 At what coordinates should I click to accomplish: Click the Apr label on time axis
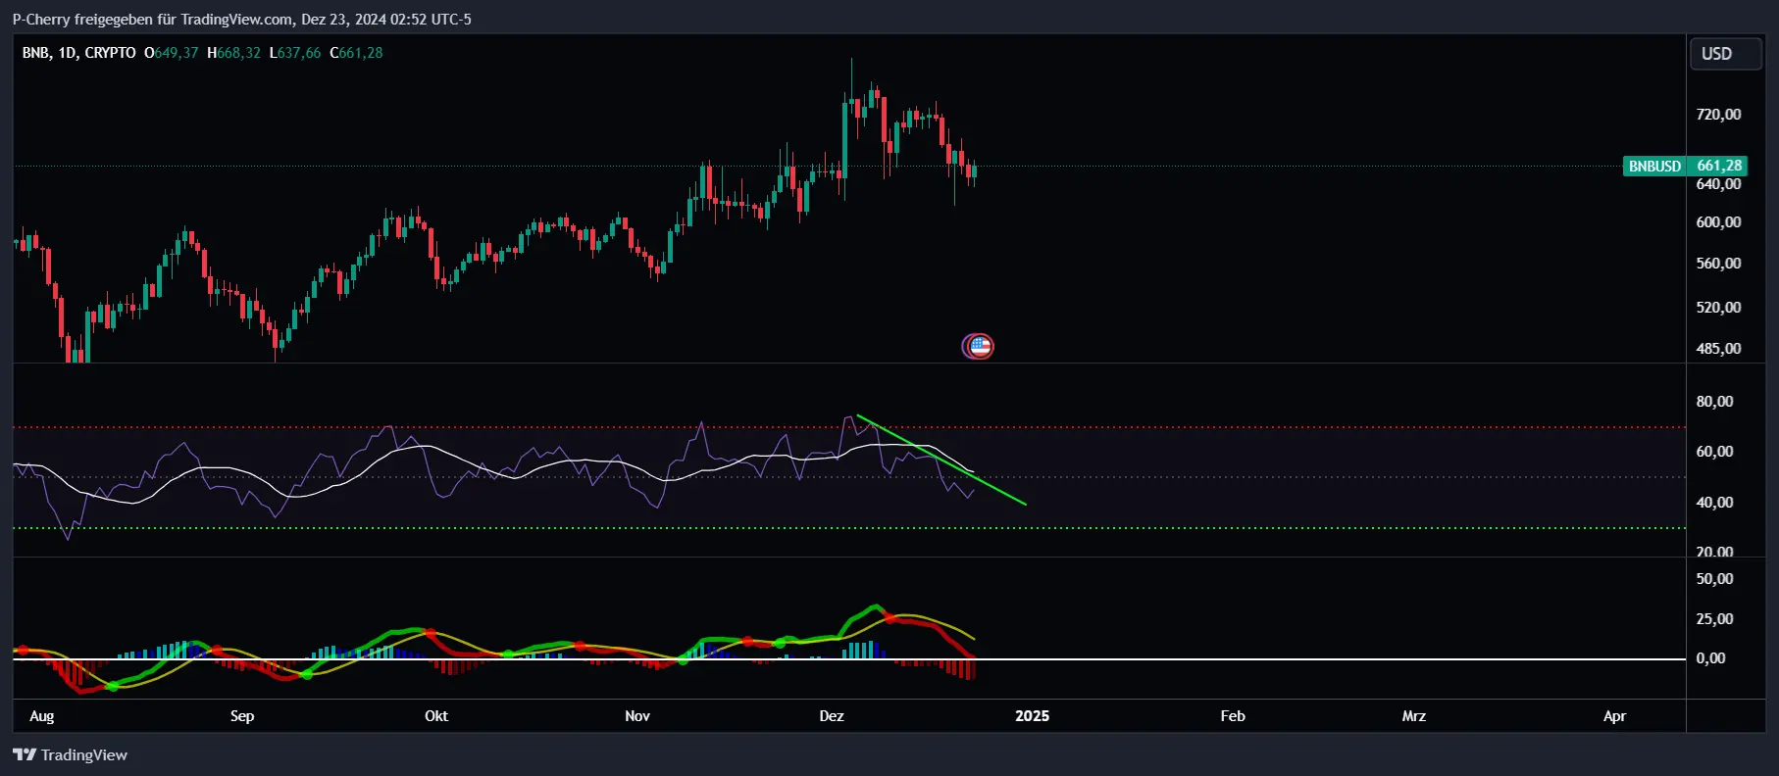1614,716
